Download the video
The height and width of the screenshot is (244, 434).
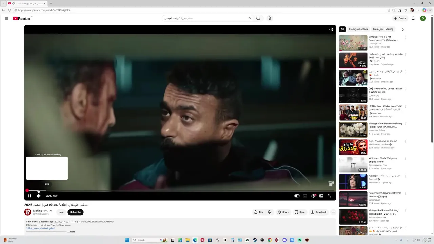coord(318,212)
